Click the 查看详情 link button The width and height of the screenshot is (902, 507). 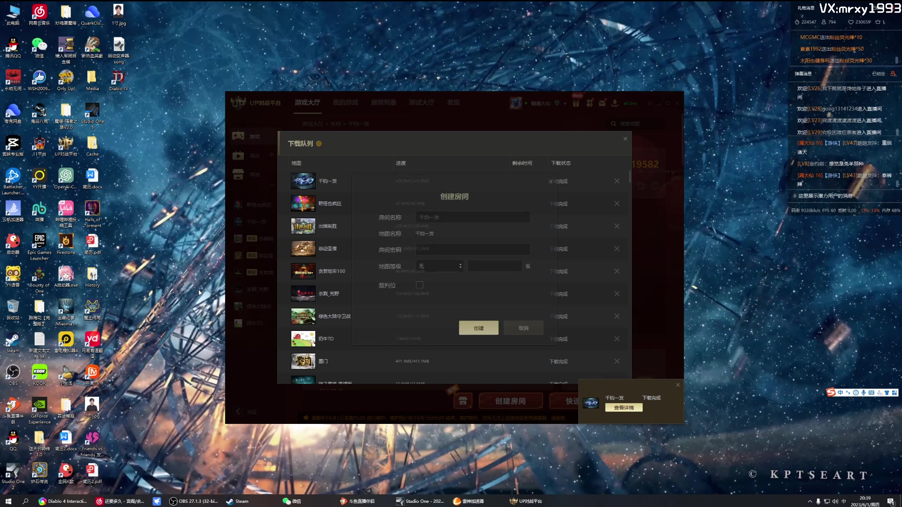(622, 407)
